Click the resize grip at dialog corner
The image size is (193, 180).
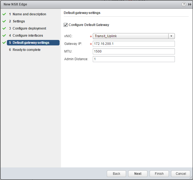tap(191, 178)
